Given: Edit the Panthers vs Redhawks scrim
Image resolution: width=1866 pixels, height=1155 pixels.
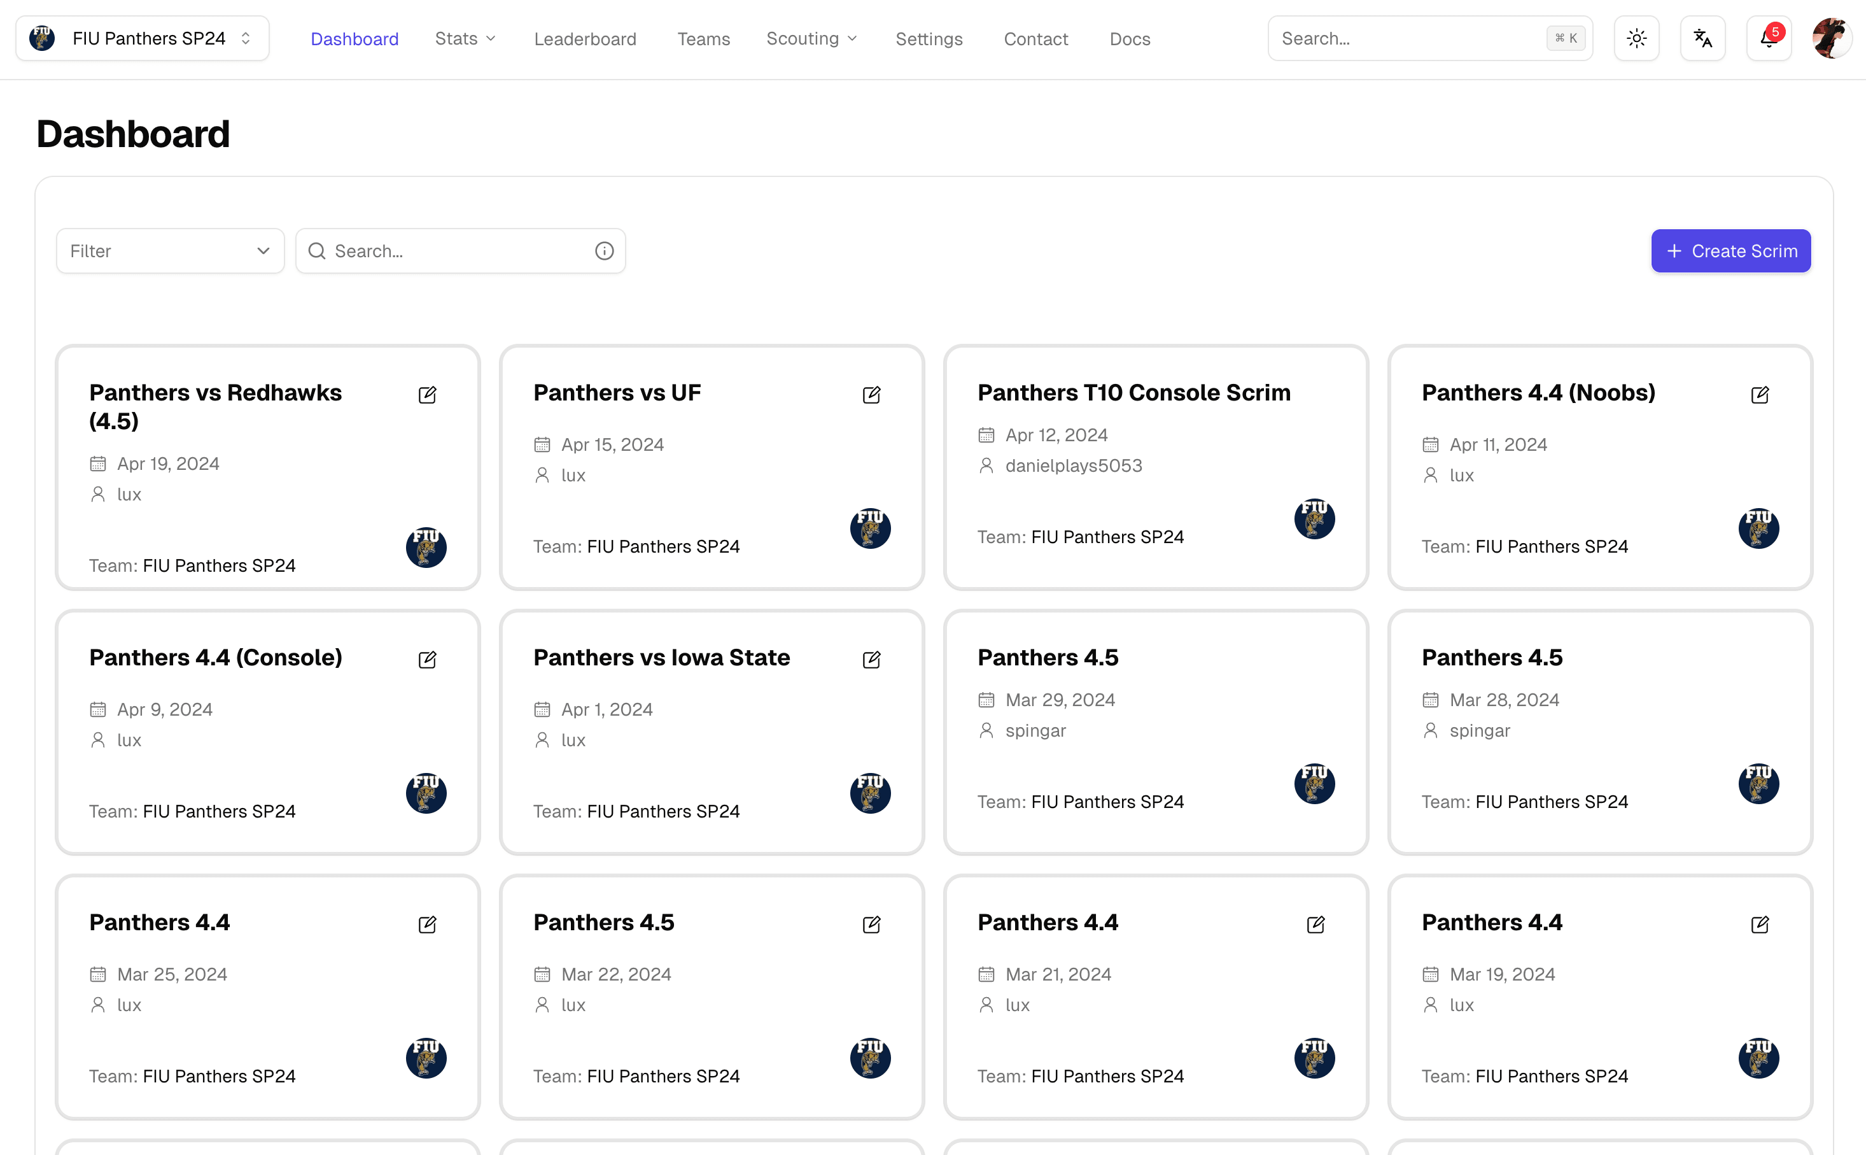Looking at the screenshot, I should [428, 394].
